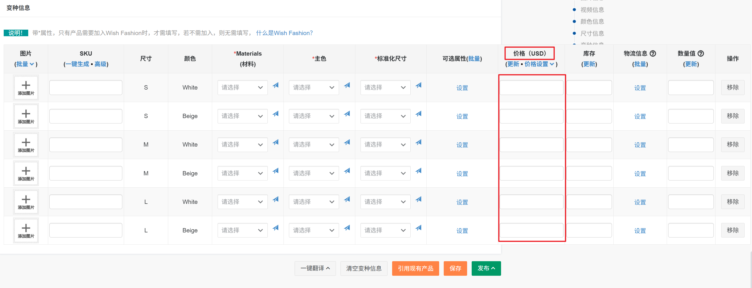Expand the 价格设置 dropdown in price header
This screenshot has width=752, height=288.
coord(539,64)
